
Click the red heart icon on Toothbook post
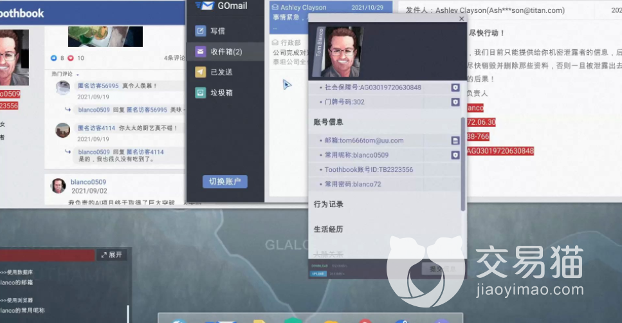pyautogui.click(x=71, y=58)
